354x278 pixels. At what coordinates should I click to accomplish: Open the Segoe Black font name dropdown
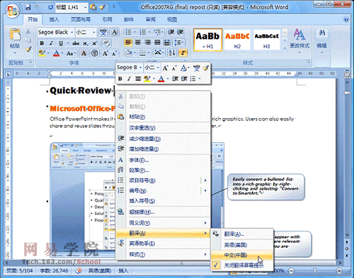[x=72, y=32]
